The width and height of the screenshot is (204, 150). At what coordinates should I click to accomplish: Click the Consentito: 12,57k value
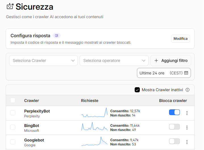pos(125,111)
